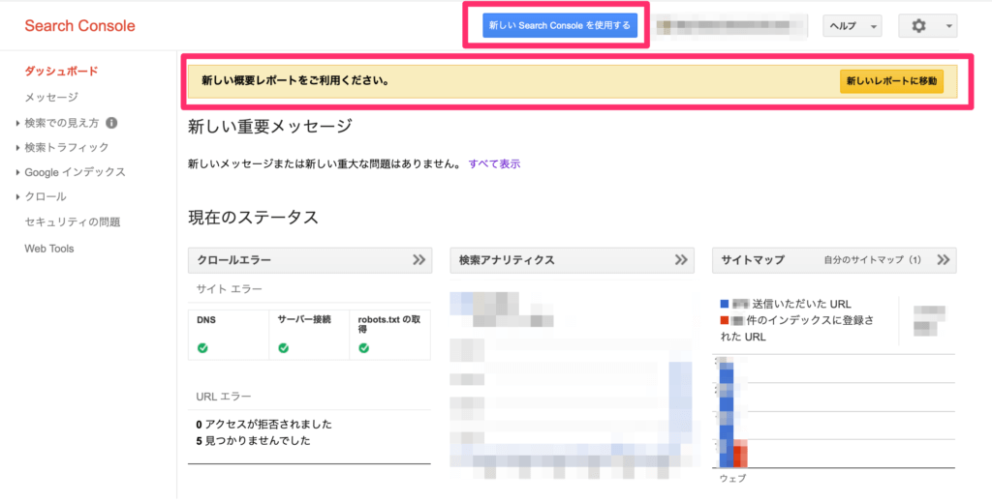Screen dimensions: 992x502
Task: Open Web Tools in the sidebar
Action: [x=49, y=249]
